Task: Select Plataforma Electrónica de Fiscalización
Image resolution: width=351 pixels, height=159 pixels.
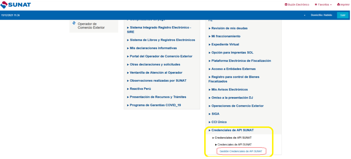Action: (240, 61)
